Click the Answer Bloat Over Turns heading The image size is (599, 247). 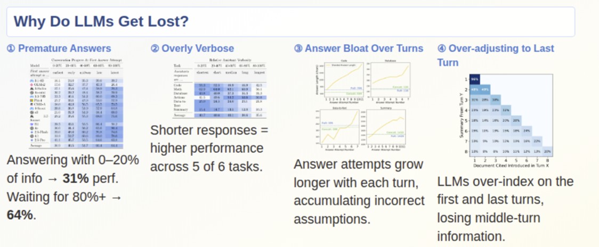pyautogui.click(x=364, y=48)
